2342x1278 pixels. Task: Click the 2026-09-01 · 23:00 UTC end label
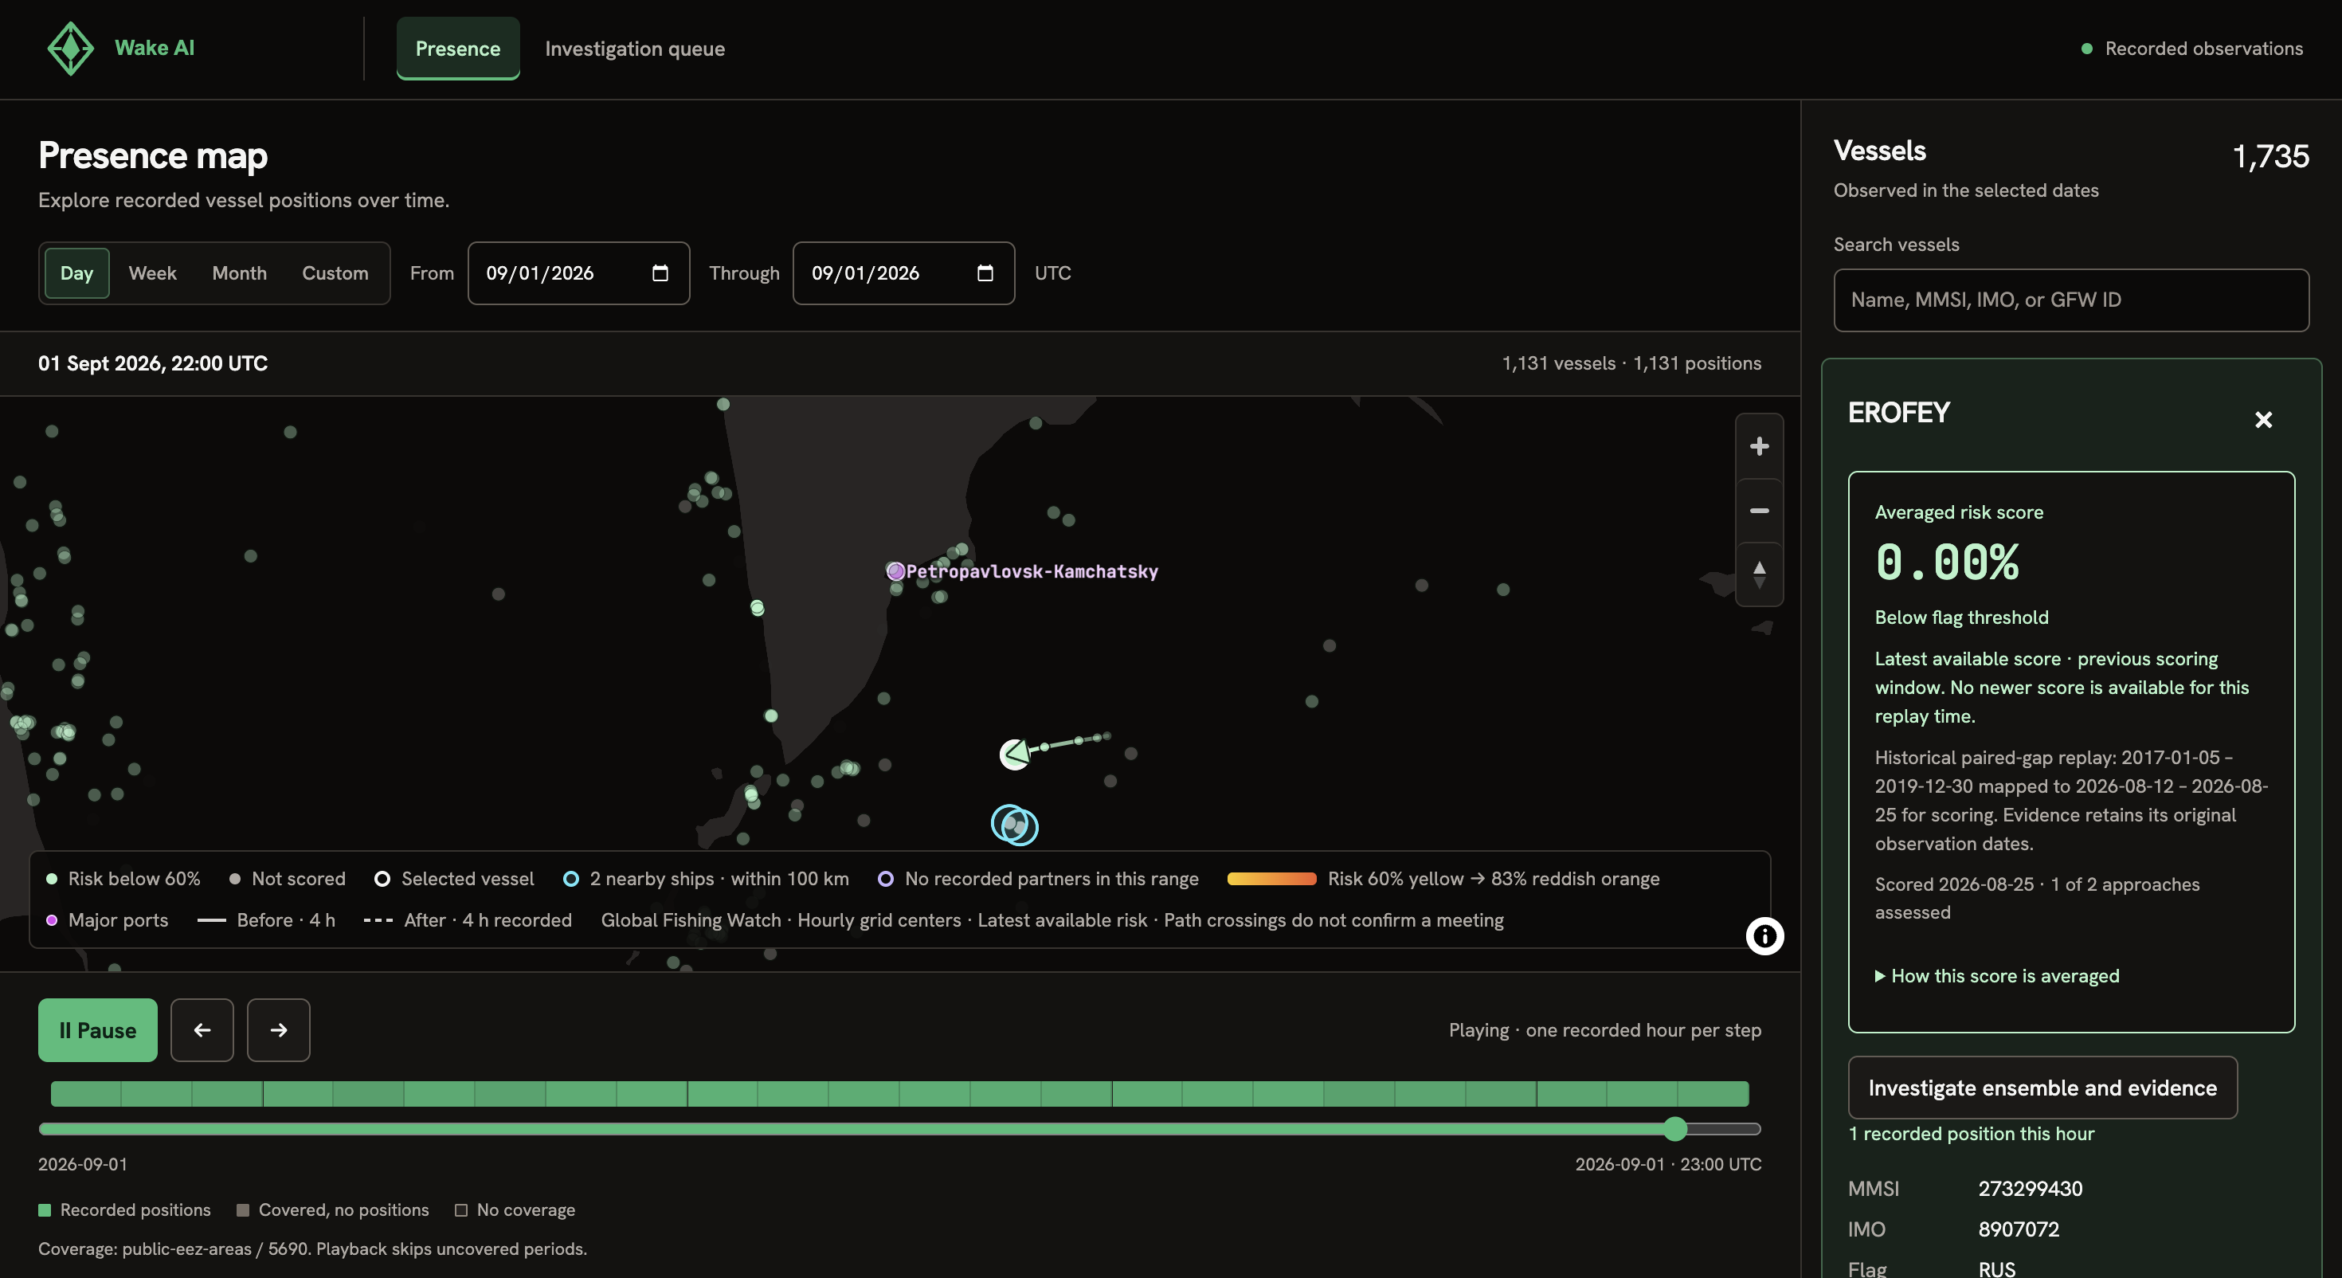(x=1668, y=1164)
